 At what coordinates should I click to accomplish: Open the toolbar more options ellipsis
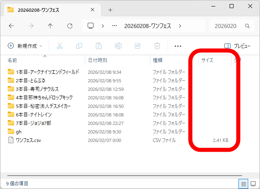pyautogui.click(x=178, y=46)
